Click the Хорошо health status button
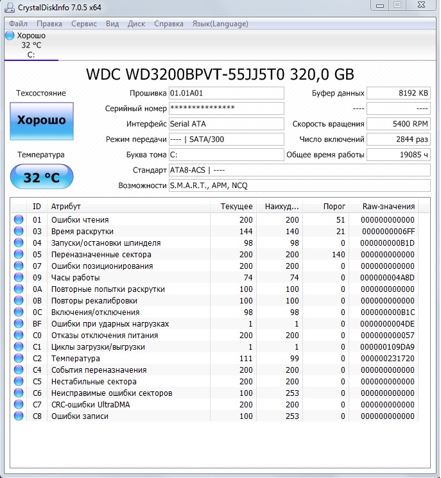 pos(41,121)
